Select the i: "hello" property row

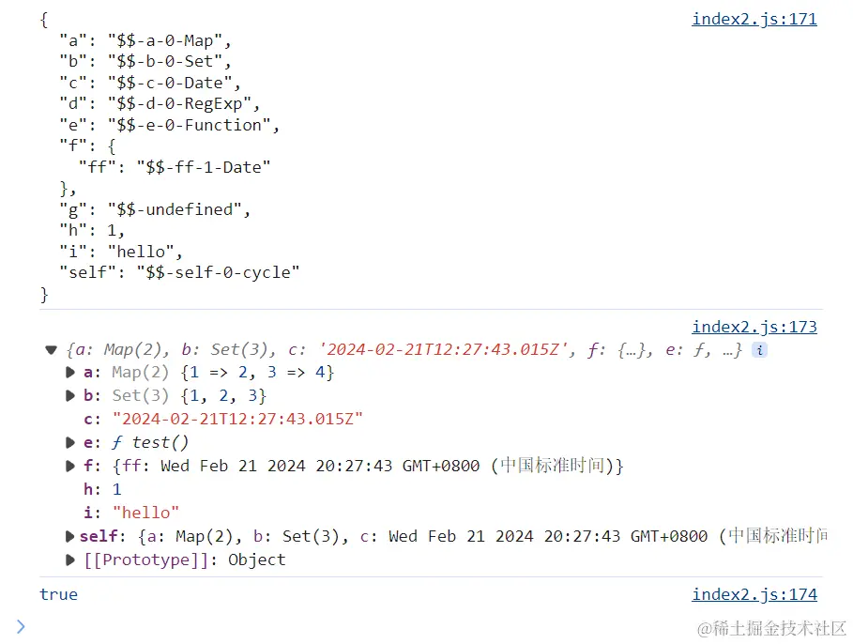pos(131,513)
